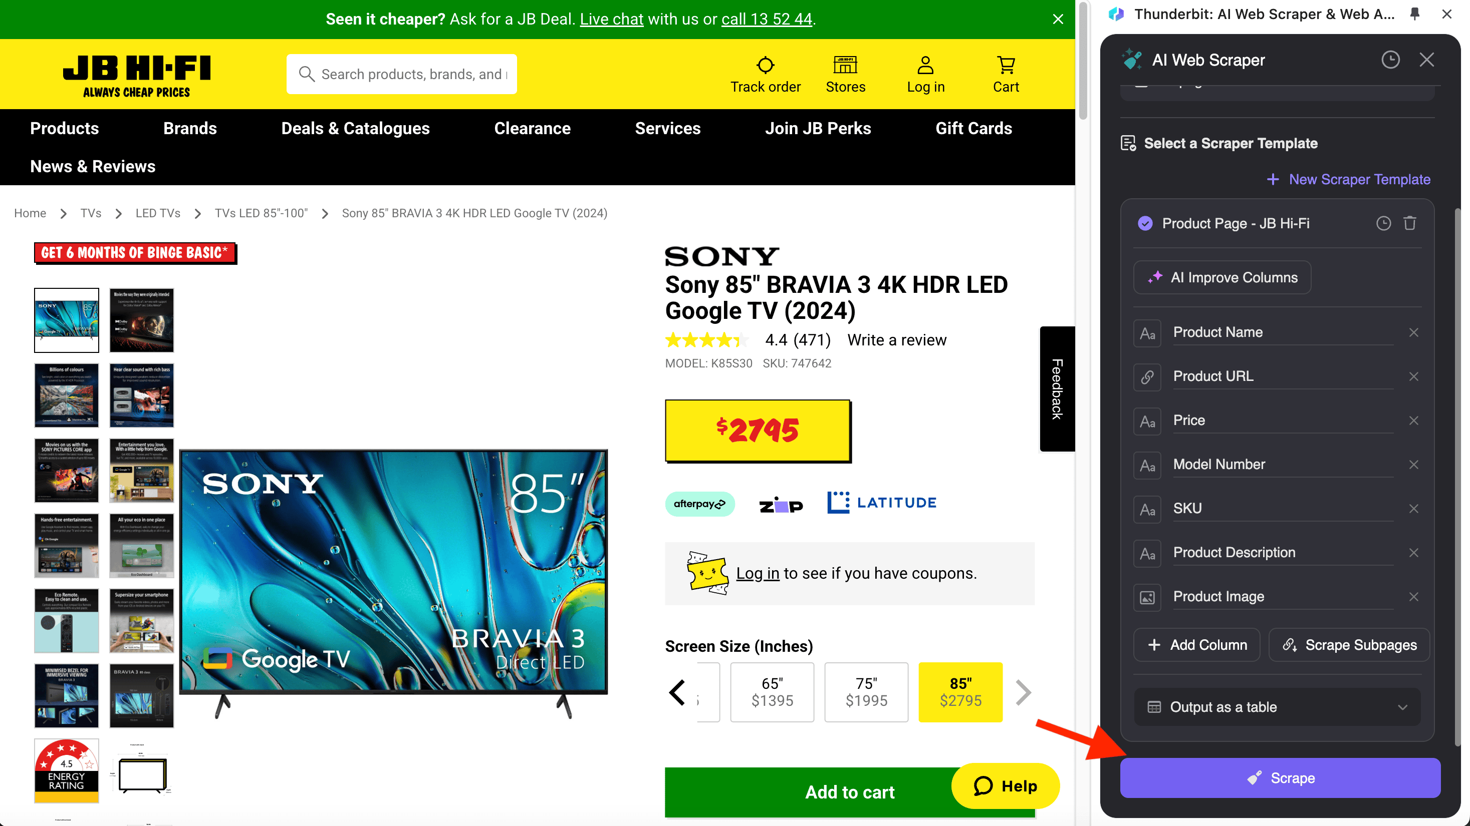This screenshot has height=826, width=1470.
Task: Select the 75" screen size option
Action: pos(866,692)
